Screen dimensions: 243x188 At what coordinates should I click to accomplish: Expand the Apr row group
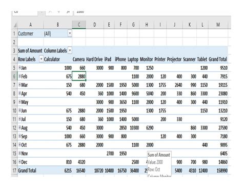point(19,93)
